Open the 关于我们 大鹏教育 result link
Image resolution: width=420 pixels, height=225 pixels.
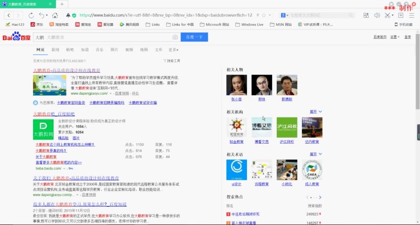click(76, 178)
